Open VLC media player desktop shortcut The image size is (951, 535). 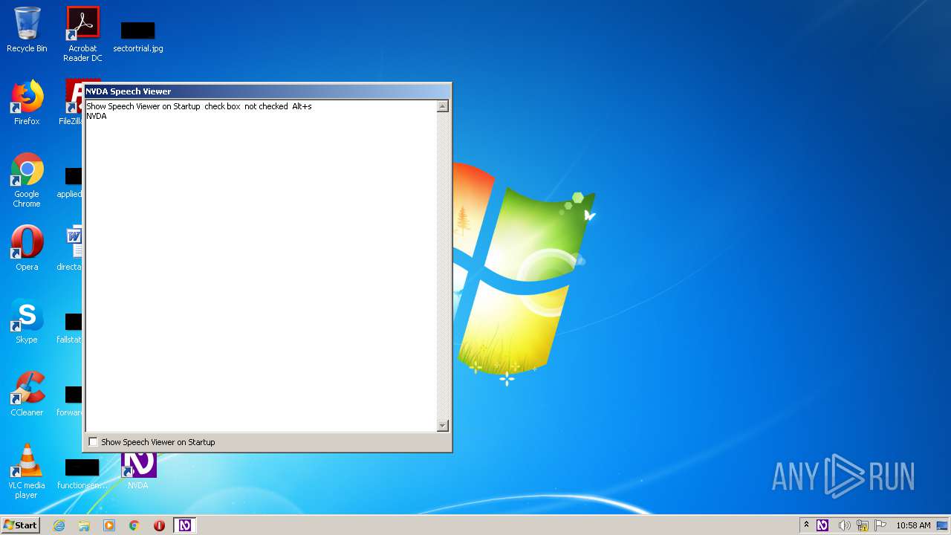[27, 471]
